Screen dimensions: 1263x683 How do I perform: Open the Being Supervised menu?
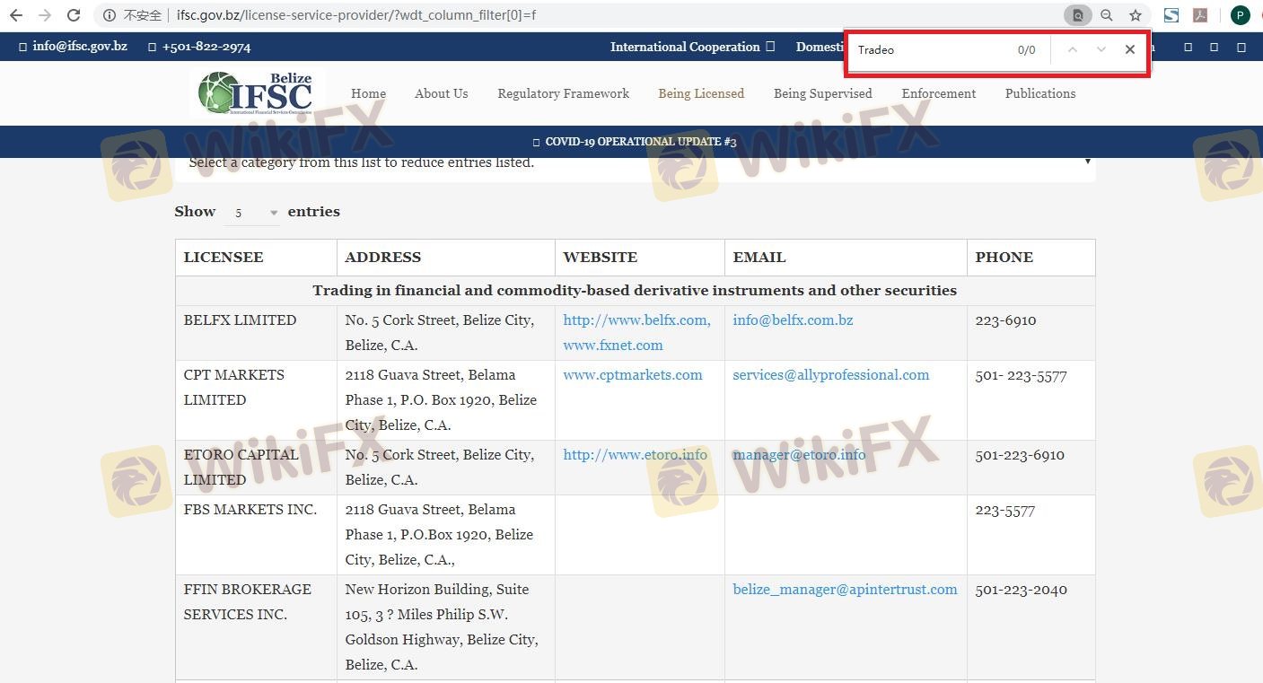click(x=823, y=93)
